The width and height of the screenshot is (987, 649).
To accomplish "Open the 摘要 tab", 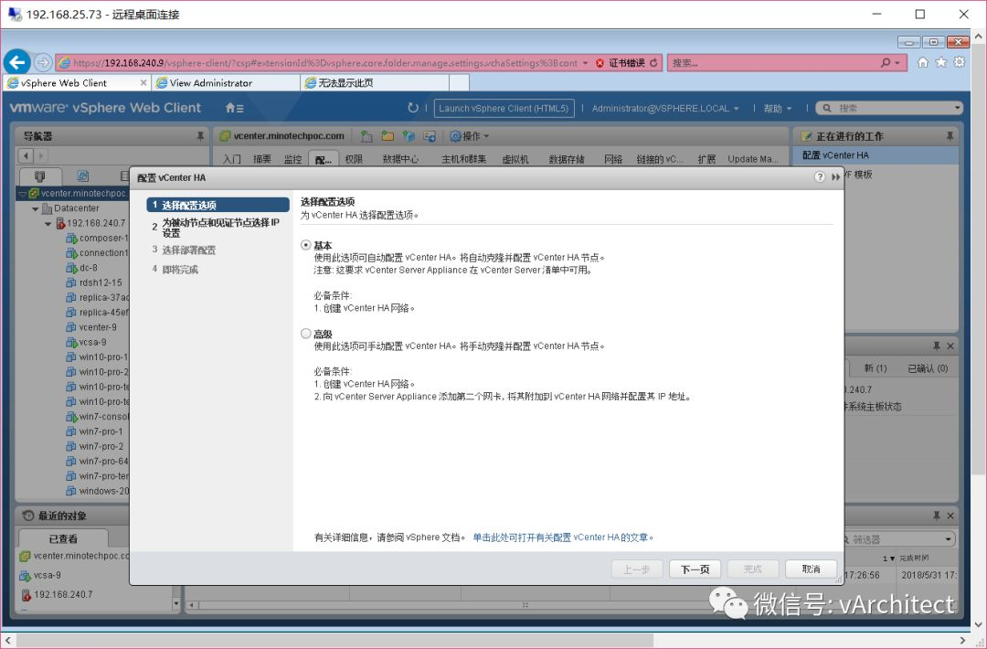I will [262, 159].
